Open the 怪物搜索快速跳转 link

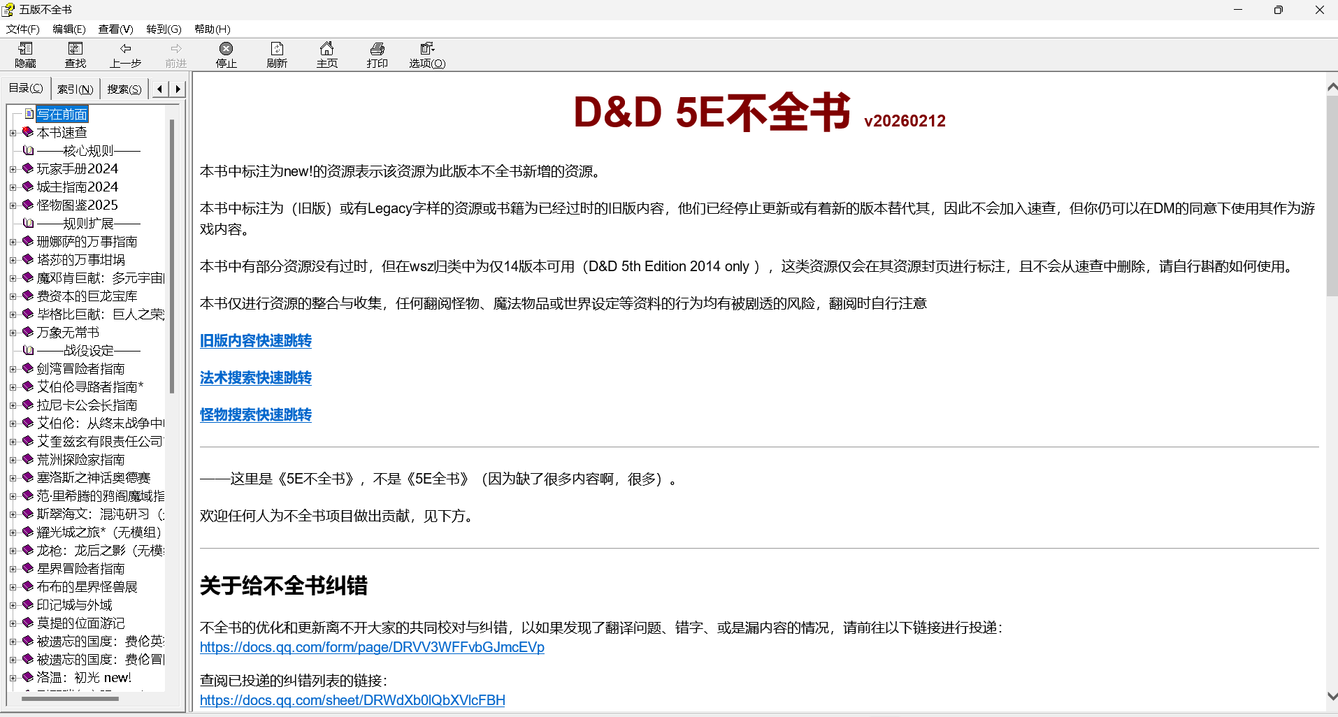tap(256, 414)
